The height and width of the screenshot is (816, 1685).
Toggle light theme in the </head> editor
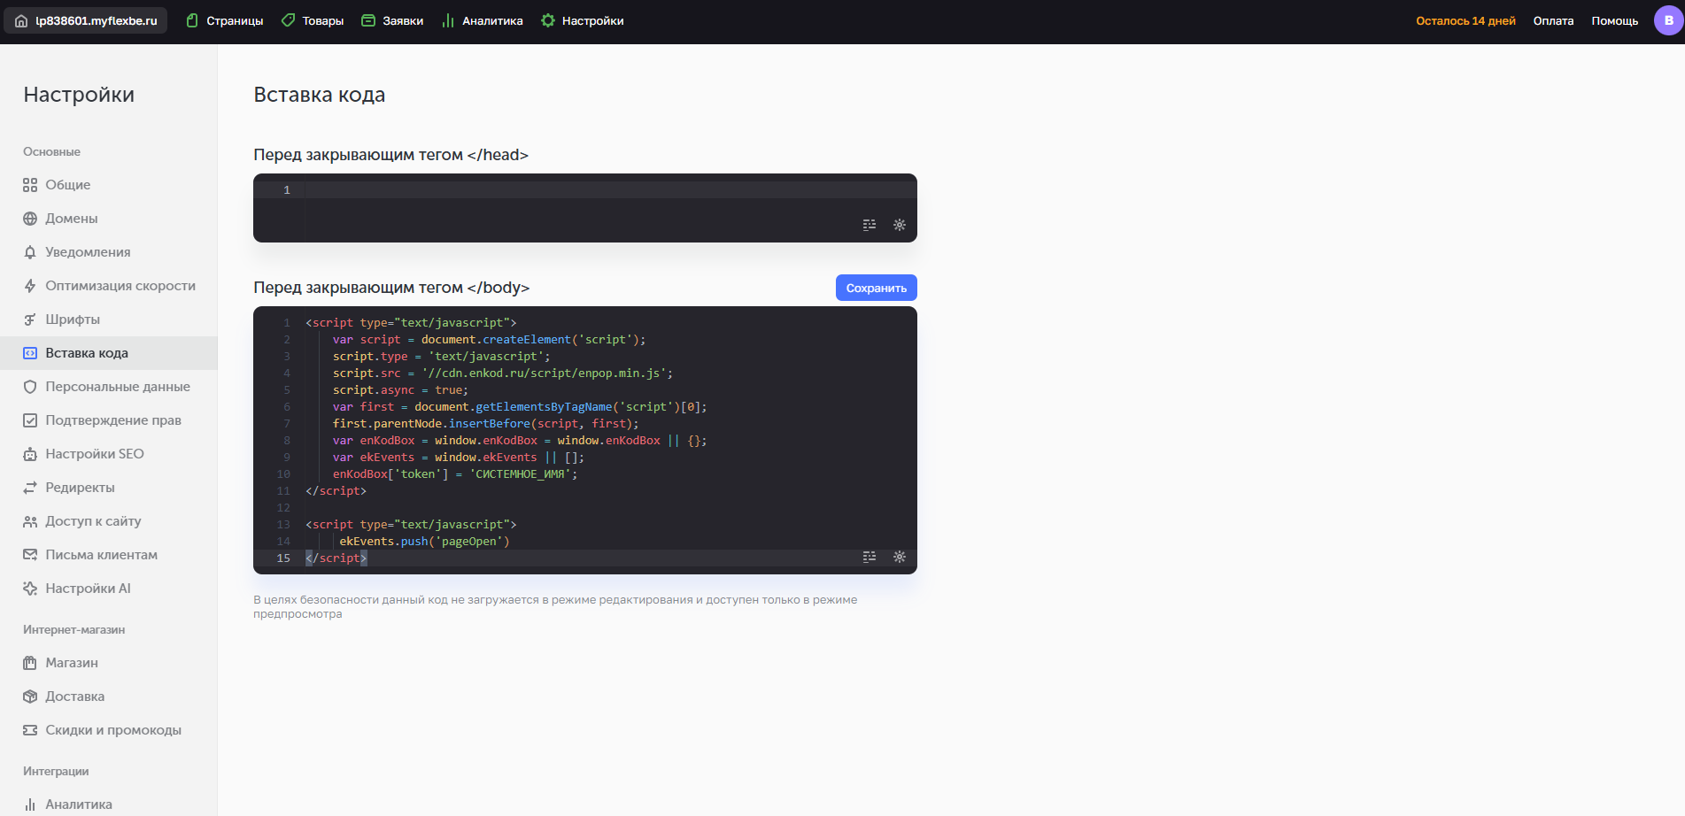[900, 225]
